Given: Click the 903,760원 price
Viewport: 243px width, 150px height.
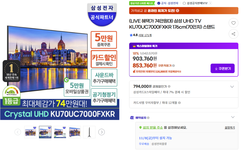Looking at the screenshot, I should (x=145, y=59).
